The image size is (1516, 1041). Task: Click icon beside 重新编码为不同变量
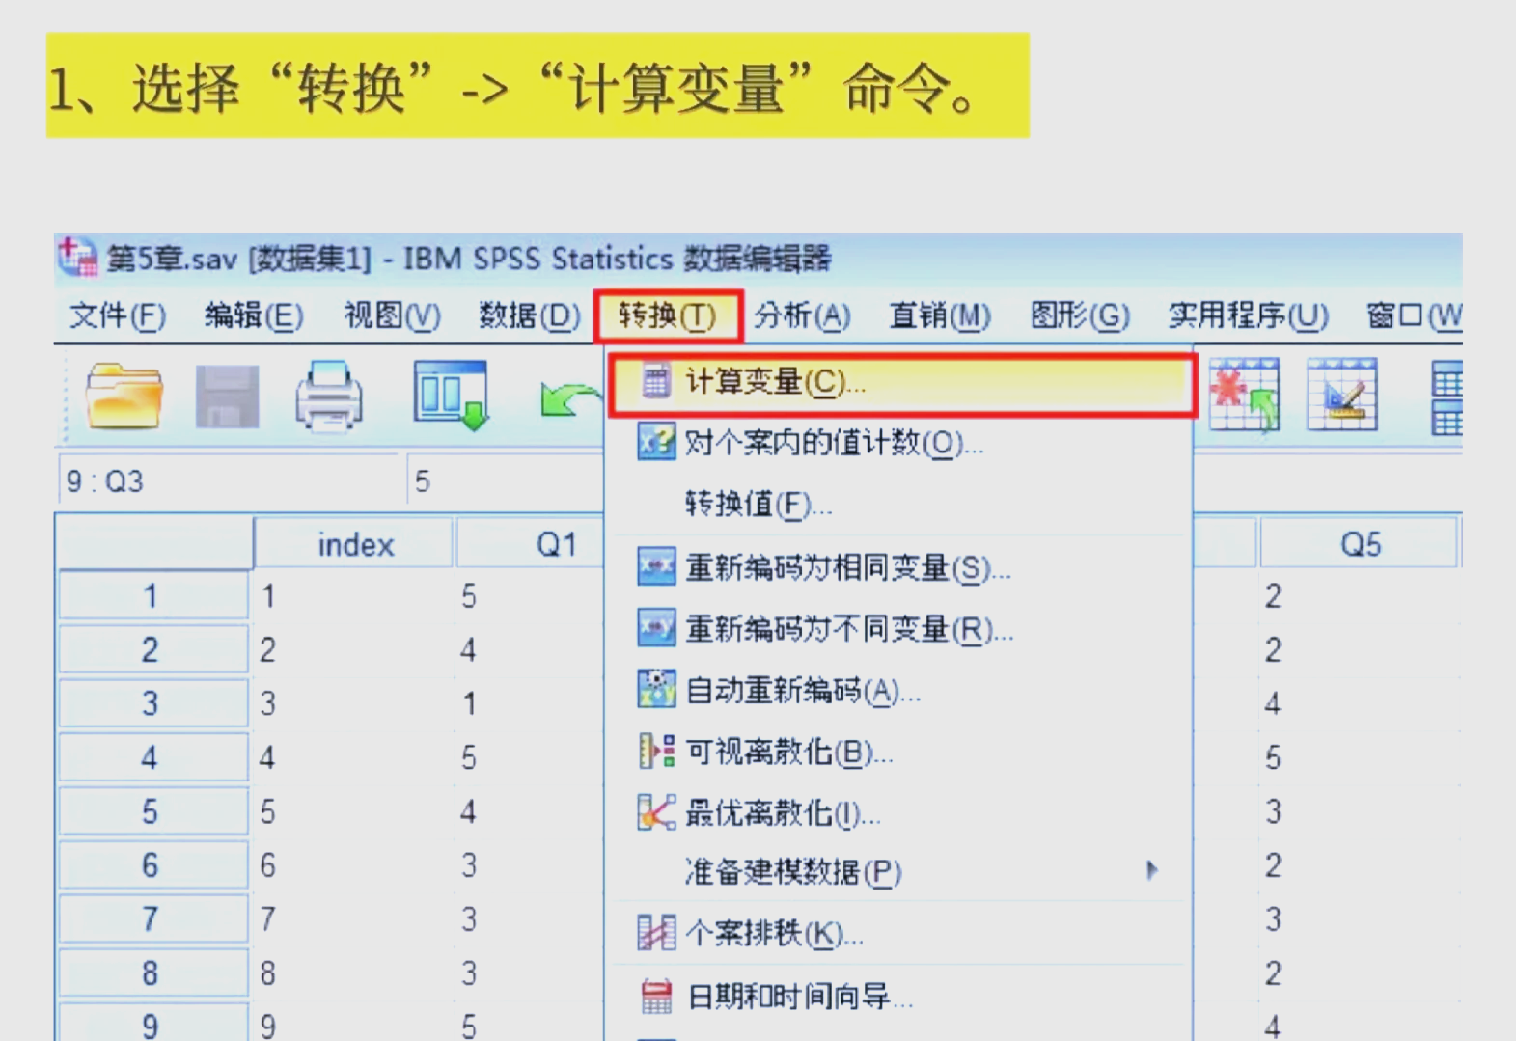pyautogui.click(x=656, y=629)
